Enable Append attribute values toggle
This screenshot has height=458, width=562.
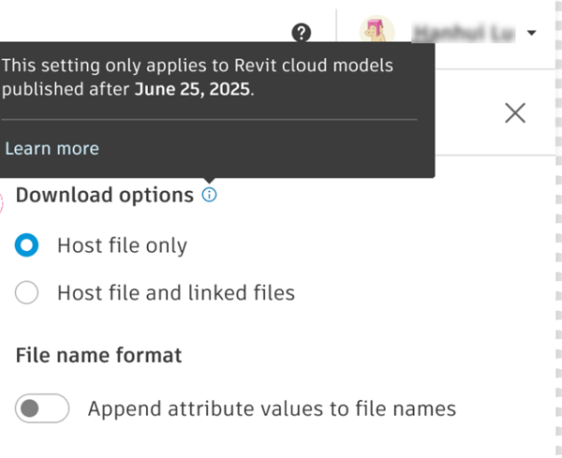click(42, 408)
